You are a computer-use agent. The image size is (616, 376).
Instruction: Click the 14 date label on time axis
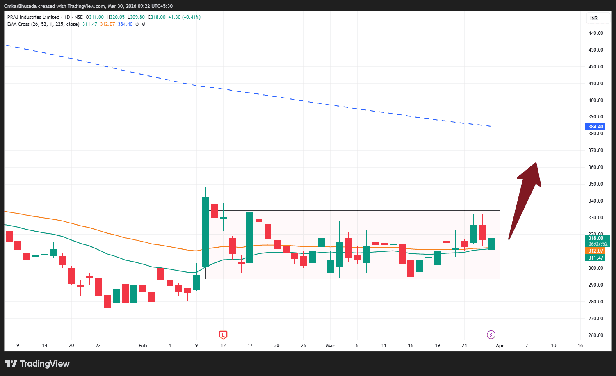[45, 346]
